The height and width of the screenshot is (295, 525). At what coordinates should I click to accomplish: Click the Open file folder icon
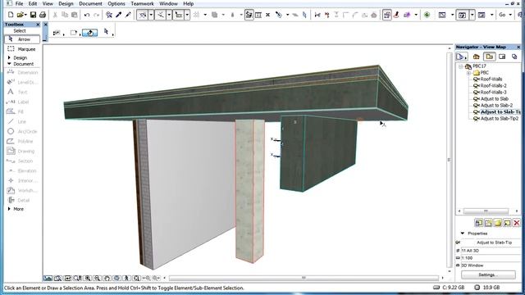(x=21, y=15)
